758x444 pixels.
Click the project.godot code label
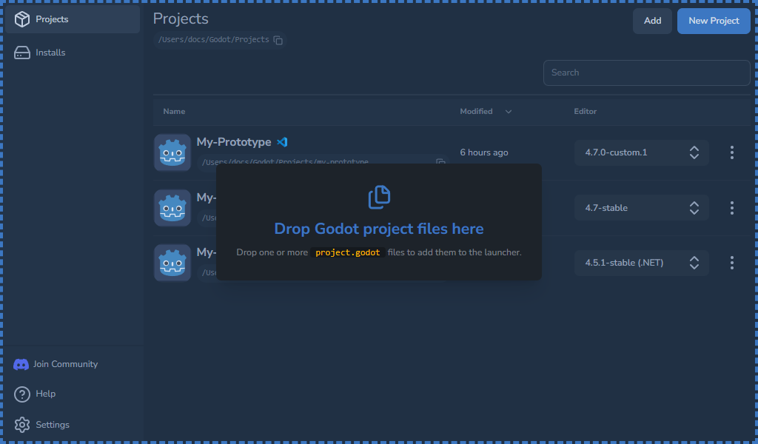348,252
